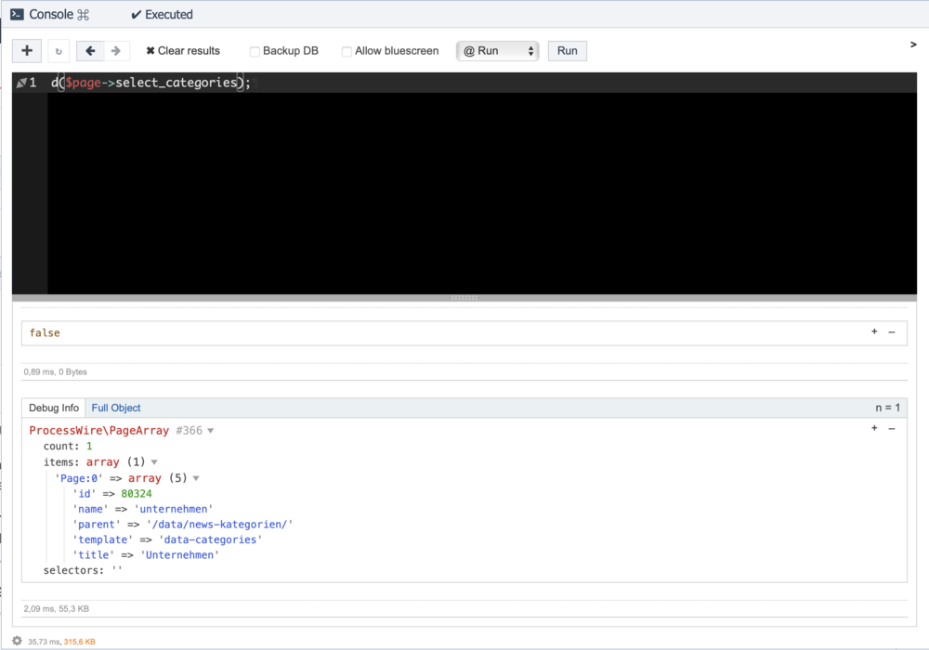
Task: Collapse the 'items: array (1)' node
Action: tap(154, 462)
